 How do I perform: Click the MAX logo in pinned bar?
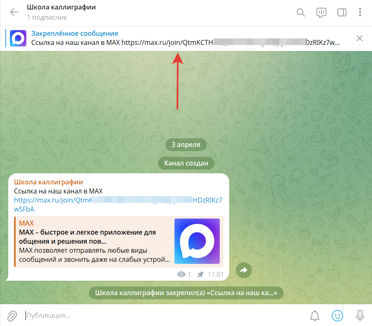(18, 38)
